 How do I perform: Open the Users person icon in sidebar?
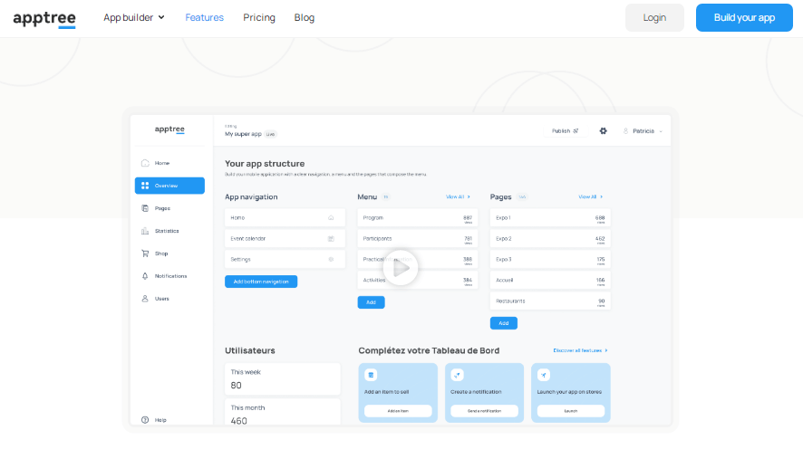[x=145, y=299]
